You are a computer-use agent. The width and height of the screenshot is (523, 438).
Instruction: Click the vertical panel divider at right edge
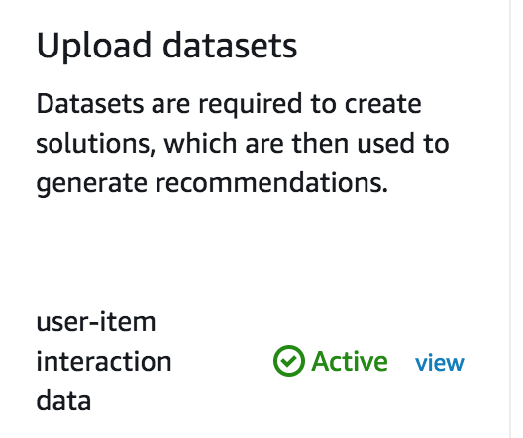point(510,219)
